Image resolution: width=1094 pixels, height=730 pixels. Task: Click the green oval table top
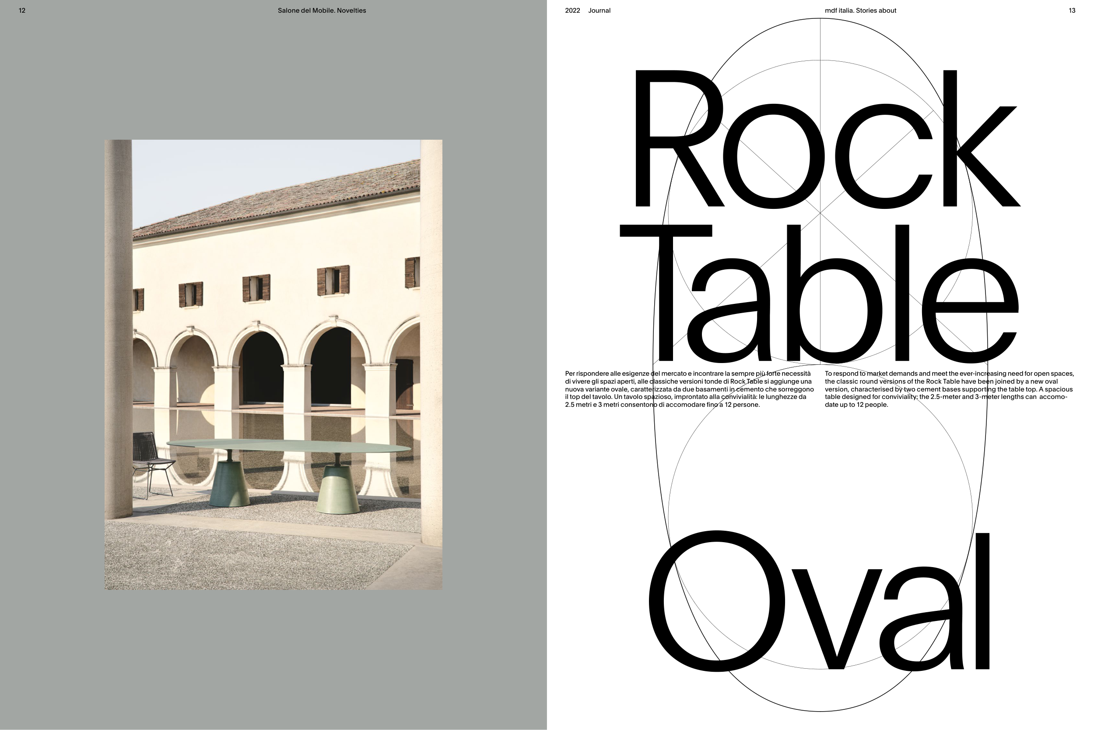click(288, 445)
